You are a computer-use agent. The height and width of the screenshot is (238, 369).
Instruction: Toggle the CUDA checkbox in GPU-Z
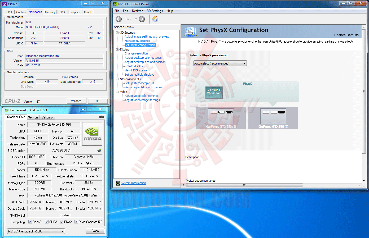(47, 222)
